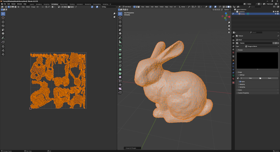Open the Object Data properties tab
280x152 pixels.
(x=233, y=75)
